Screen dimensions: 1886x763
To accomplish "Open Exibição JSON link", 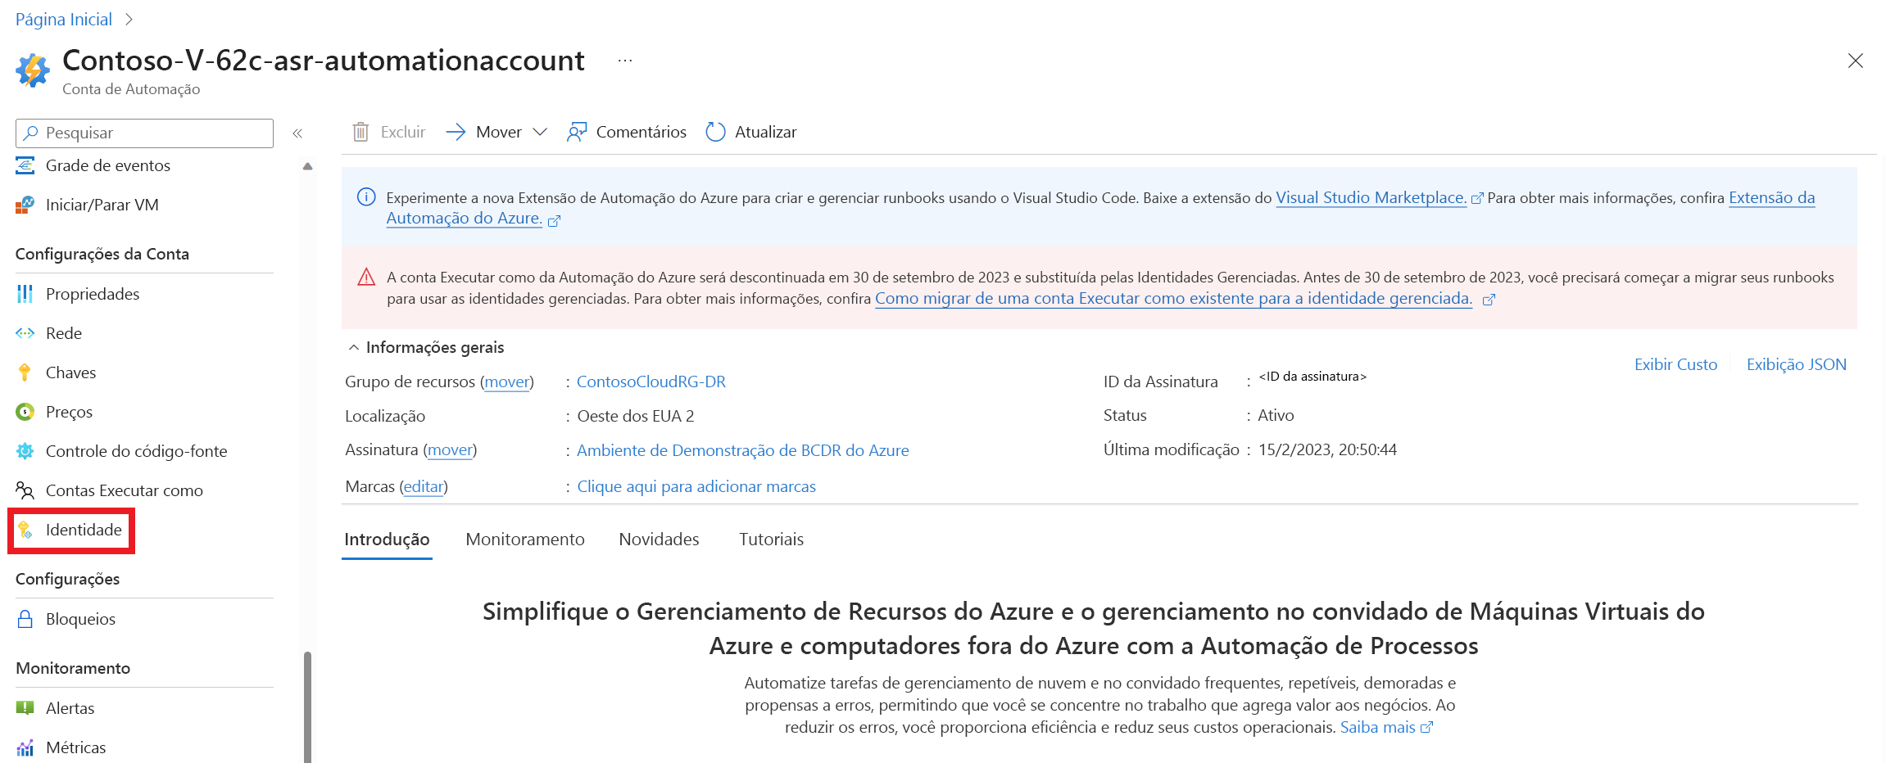I will 1796,364.
